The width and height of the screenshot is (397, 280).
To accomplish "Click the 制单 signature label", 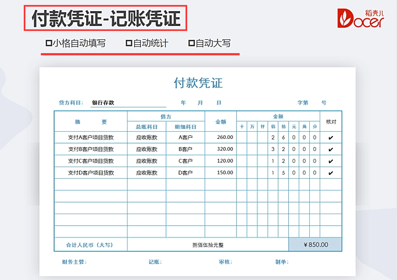I will 282,262.
